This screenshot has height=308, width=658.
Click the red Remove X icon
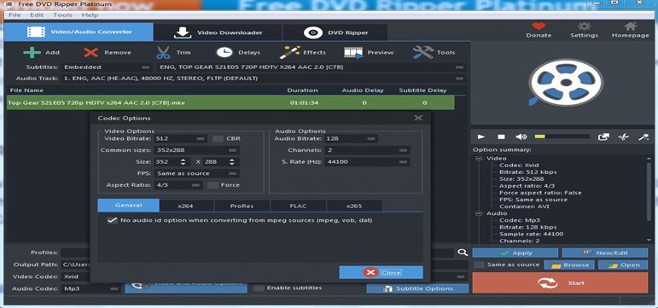pyautogui.click(x=90, y=52)
